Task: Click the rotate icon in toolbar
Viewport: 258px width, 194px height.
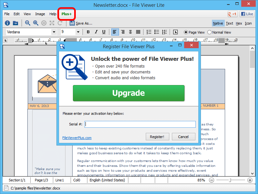Action: click(60, 23)
